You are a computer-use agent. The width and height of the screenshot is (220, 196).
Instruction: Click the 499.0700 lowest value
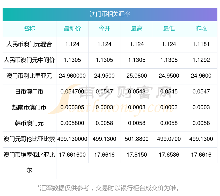click(169, 139)
